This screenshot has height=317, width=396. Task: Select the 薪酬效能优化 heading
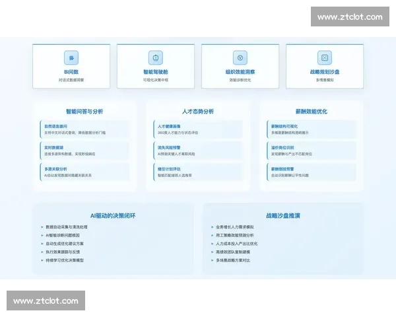coord(312,112)
